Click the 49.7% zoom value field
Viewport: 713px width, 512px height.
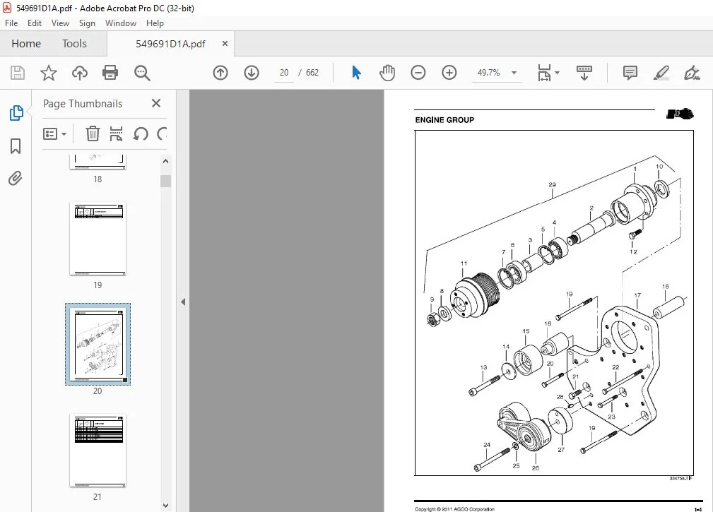pyautogui.click(x=488, y=73)
